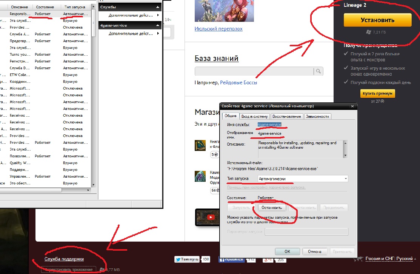This screenshot has width=420, height=274.
Task: Click the Facebook Нравится like button
Action: point(231,259)
